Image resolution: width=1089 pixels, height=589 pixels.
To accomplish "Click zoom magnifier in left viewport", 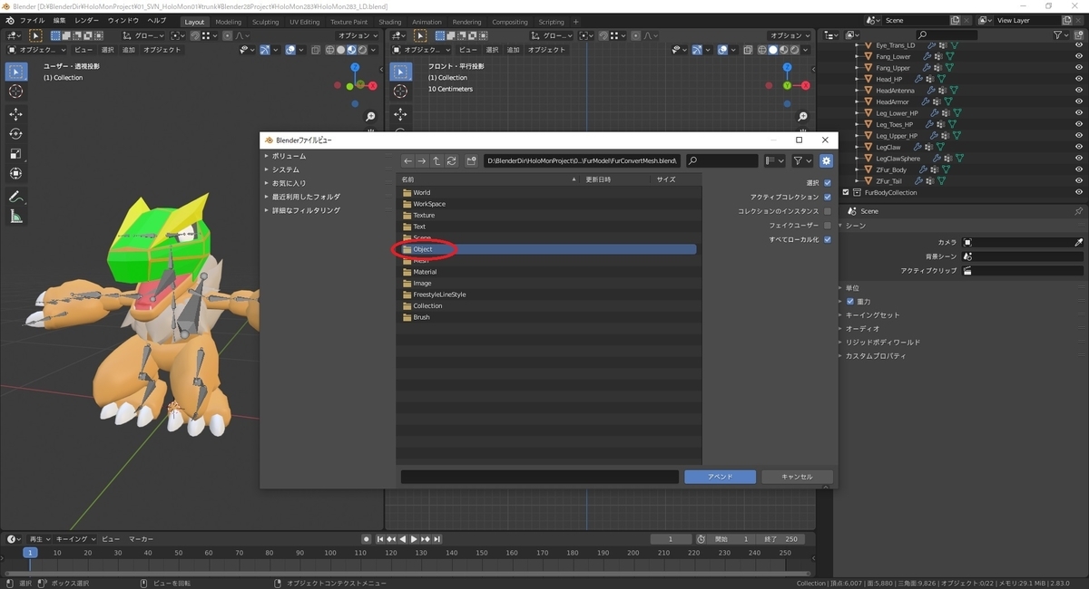I will coord(370,117).
